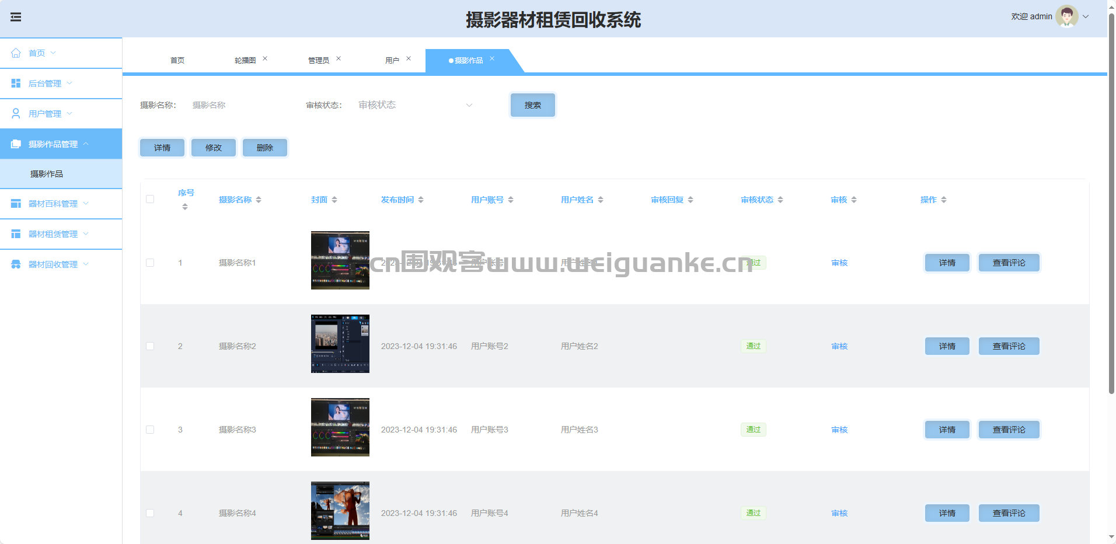Select the checkbox for 摄影名称3
The image size is (1116, 544).
pyautogui.click(x=150, y=430)
